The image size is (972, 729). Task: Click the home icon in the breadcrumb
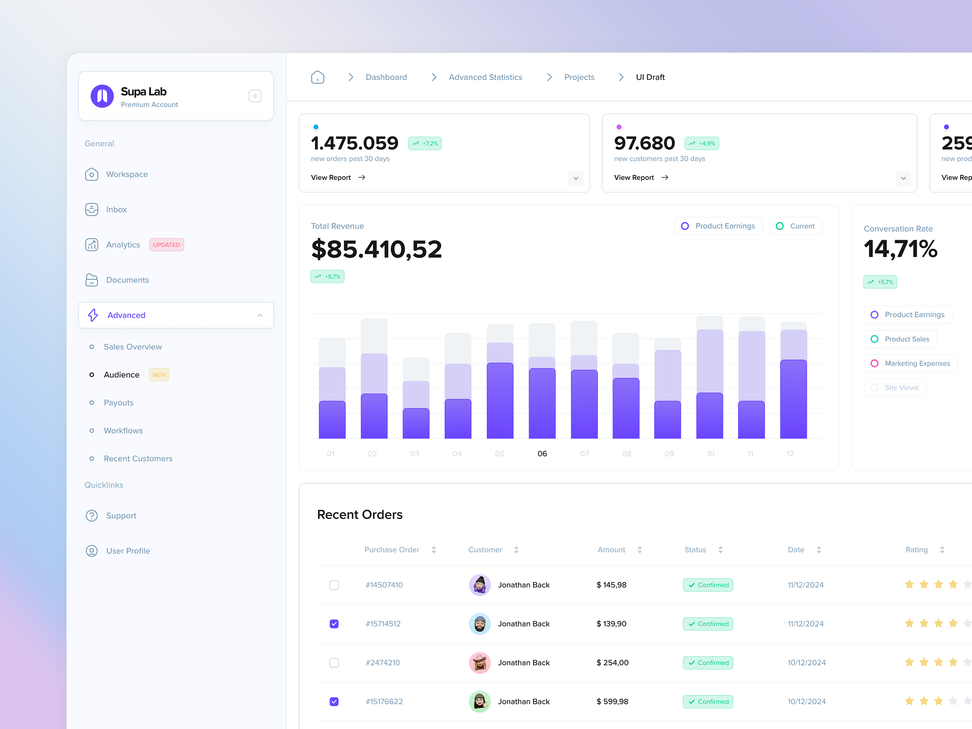(318, 77)
